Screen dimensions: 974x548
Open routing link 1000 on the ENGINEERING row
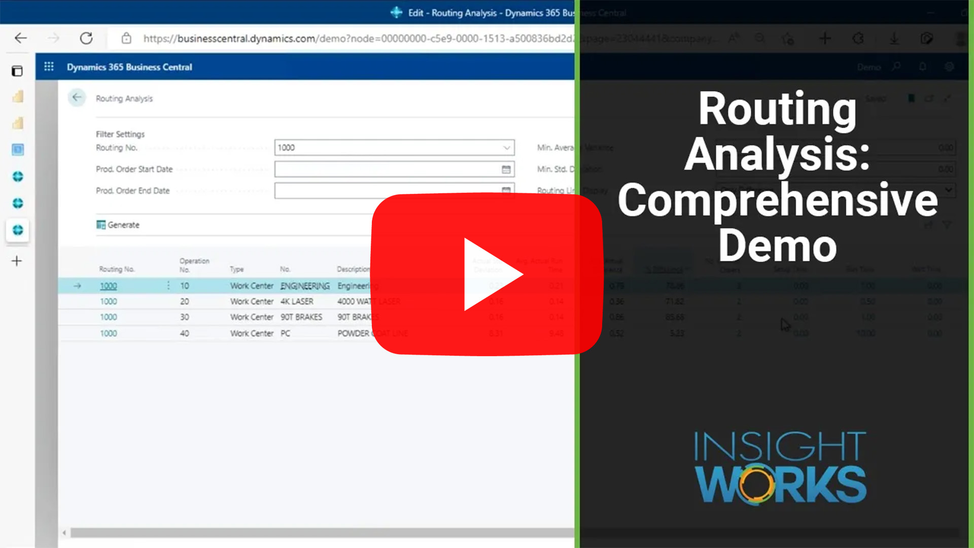(x=108, y=286)
